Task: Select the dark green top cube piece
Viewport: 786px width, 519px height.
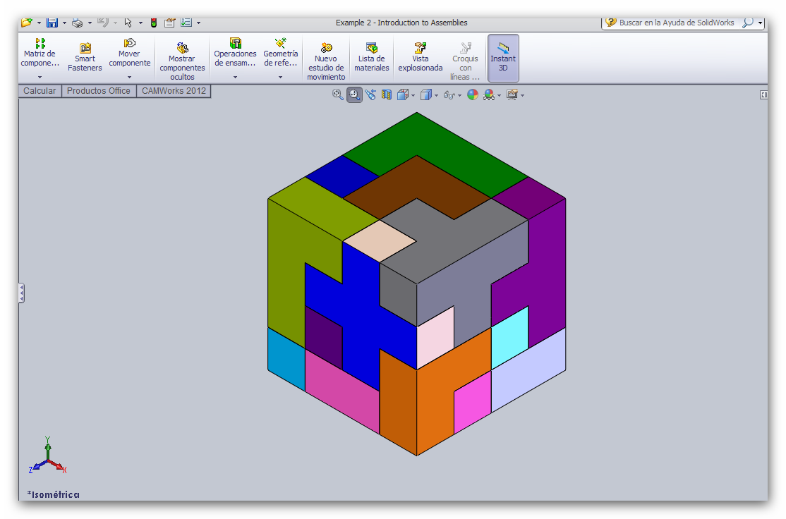Action: coord(436,145)
